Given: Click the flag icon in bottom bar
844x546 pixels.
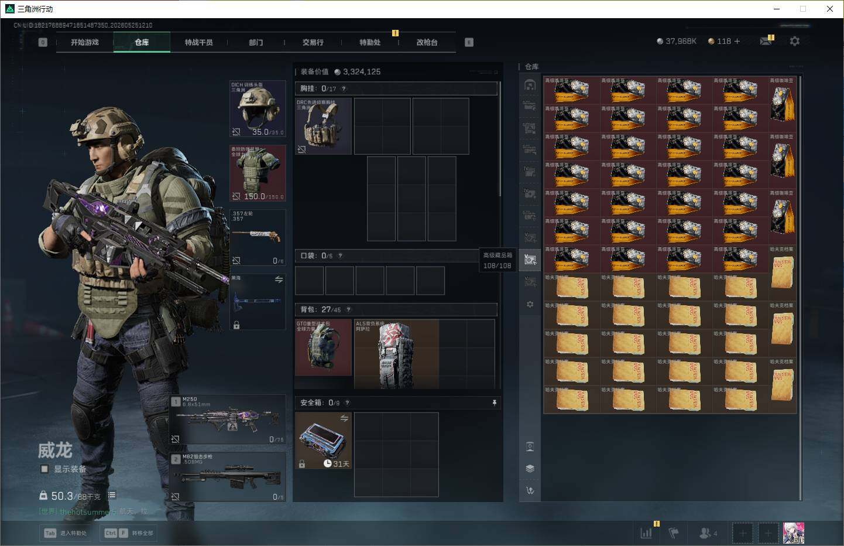Looking at the screenshot, I should pos(674,533).
